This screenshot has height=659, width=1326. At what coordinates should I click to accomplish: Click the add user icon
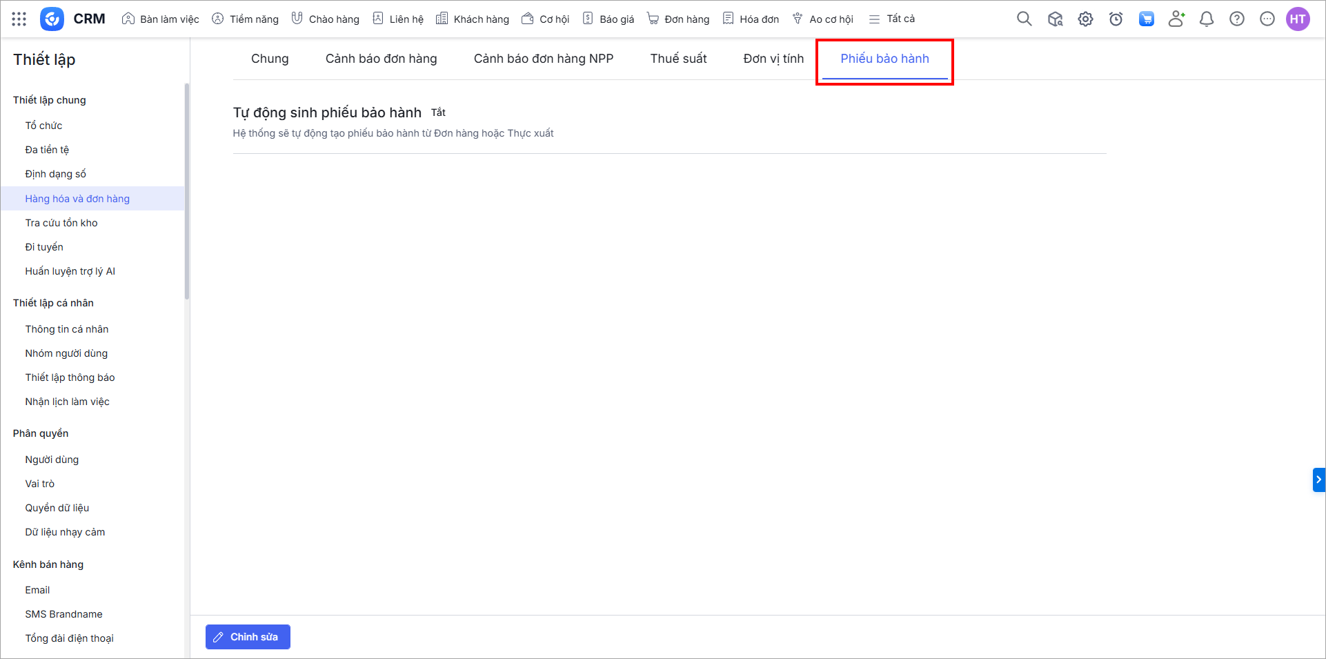(1176, 19)
